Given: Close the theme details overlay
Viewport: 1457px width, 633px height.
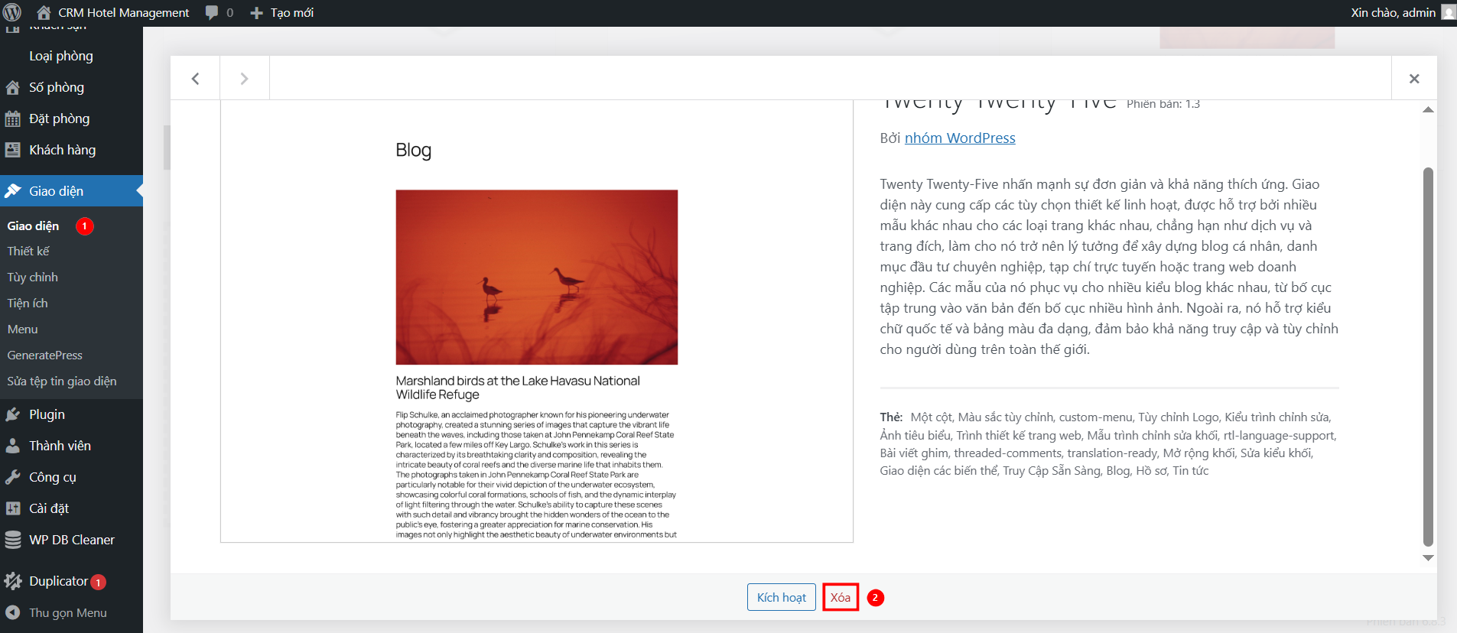Looking at the screenshot, I should [x=1414, y=78].
